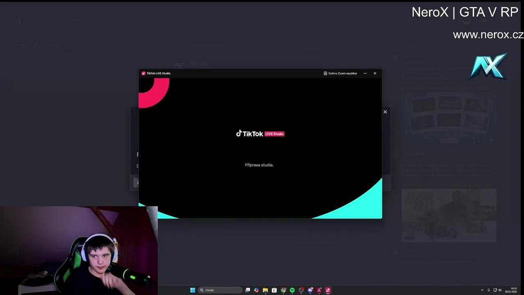Open the clock and date panel

coord(510,290)
